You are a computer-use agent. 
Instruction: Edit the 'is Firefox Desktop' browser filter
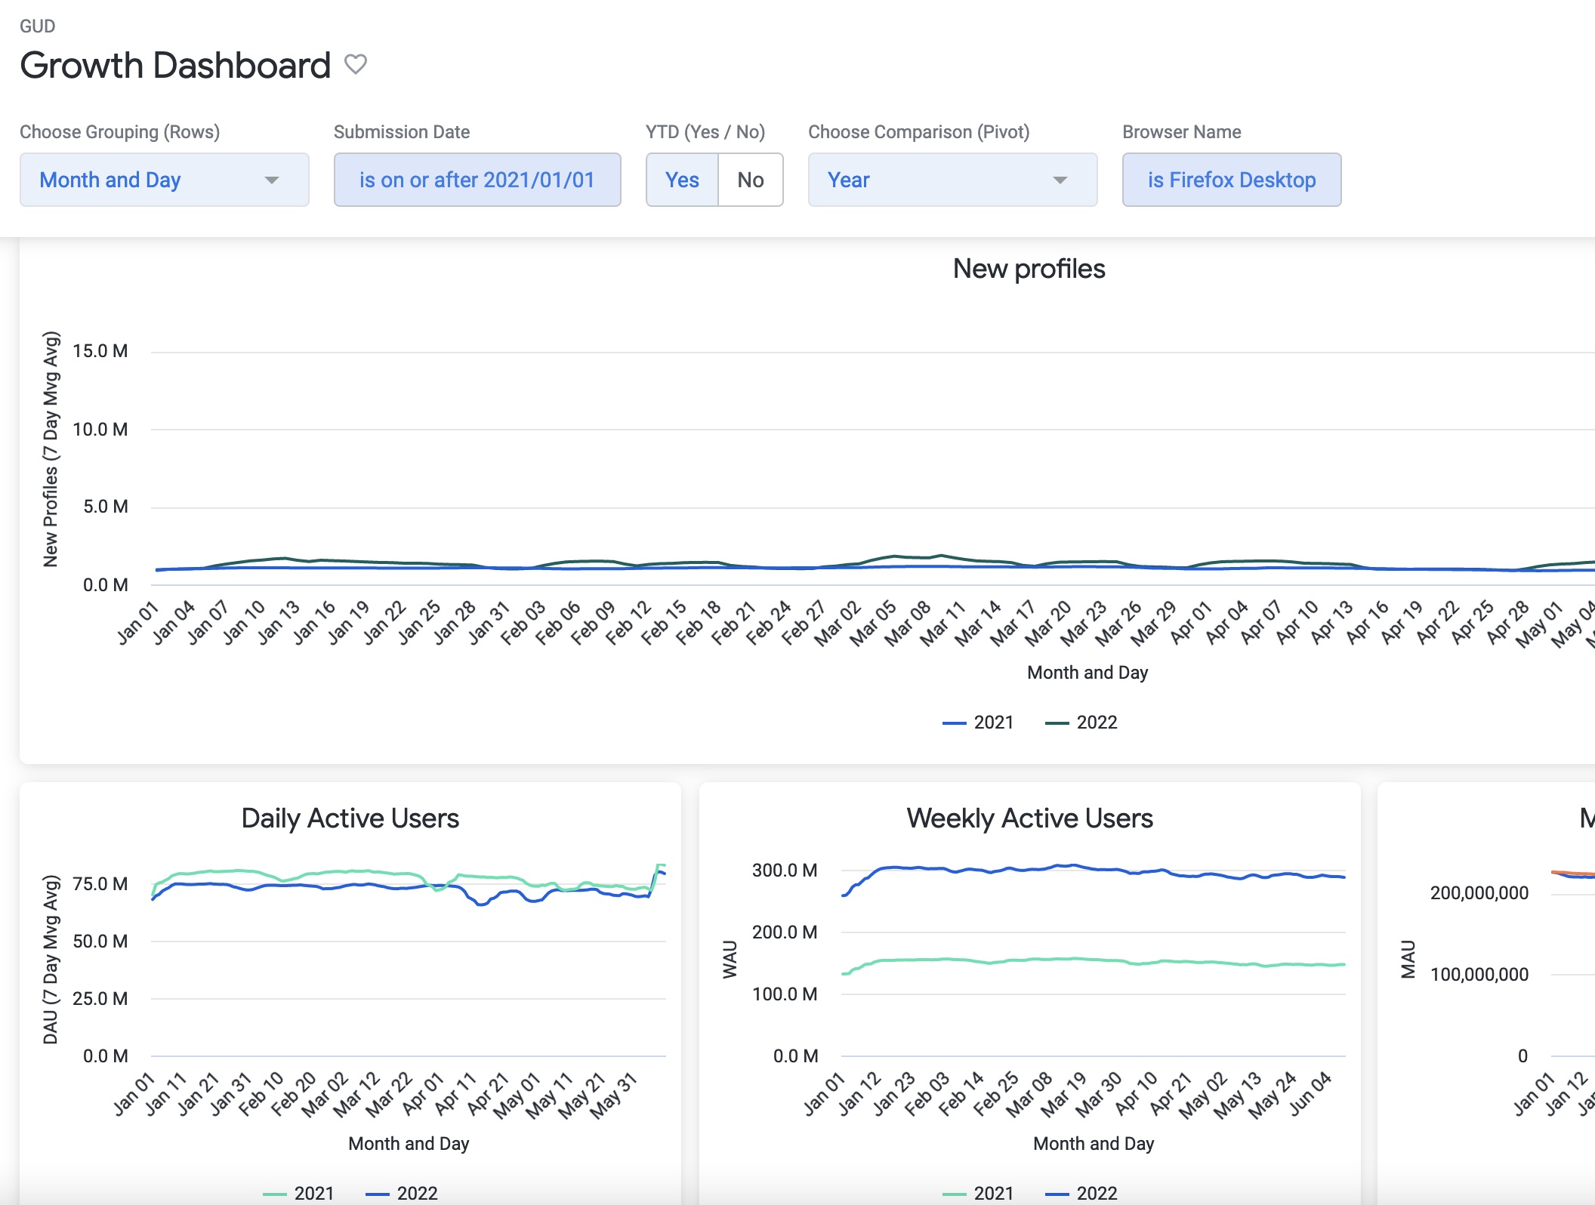[x=1231, y=180]
